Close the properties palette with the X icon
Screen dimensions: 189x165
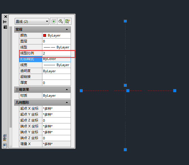(5, 17)
